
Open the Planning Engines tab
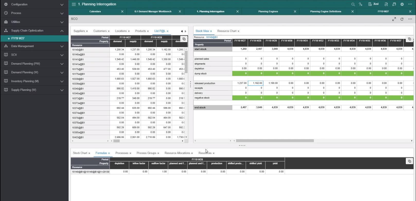point(268,12)
